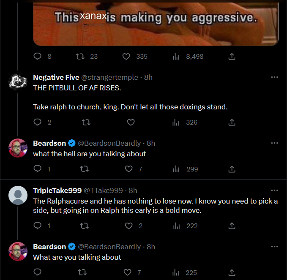This screenshot has height=280, width=287.
Task: Share TripleTake999's tweet via share icon
Action: (x=232, y=226)
